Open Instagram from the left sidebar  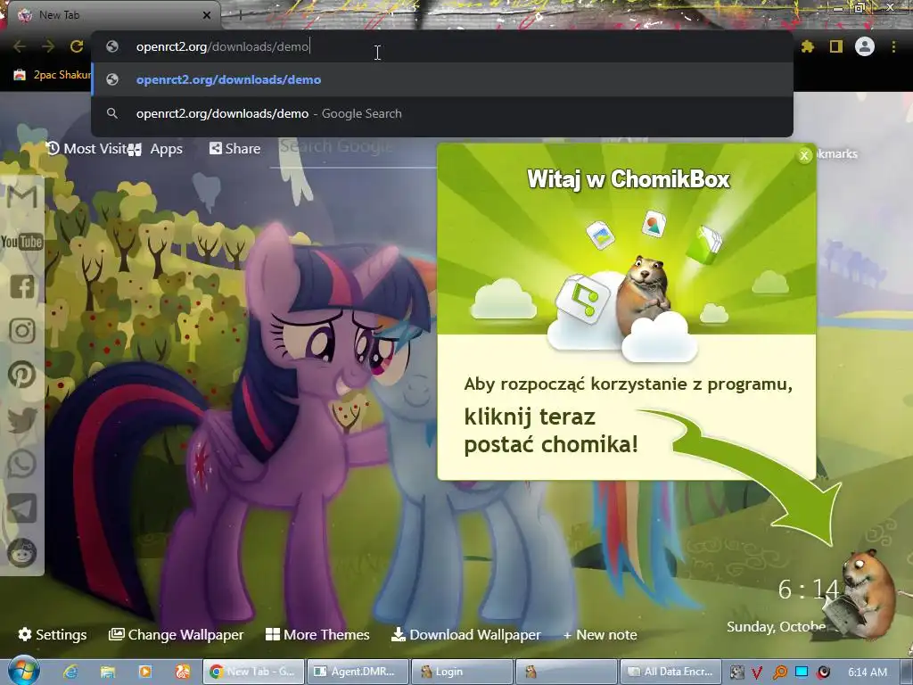[22, 330]
